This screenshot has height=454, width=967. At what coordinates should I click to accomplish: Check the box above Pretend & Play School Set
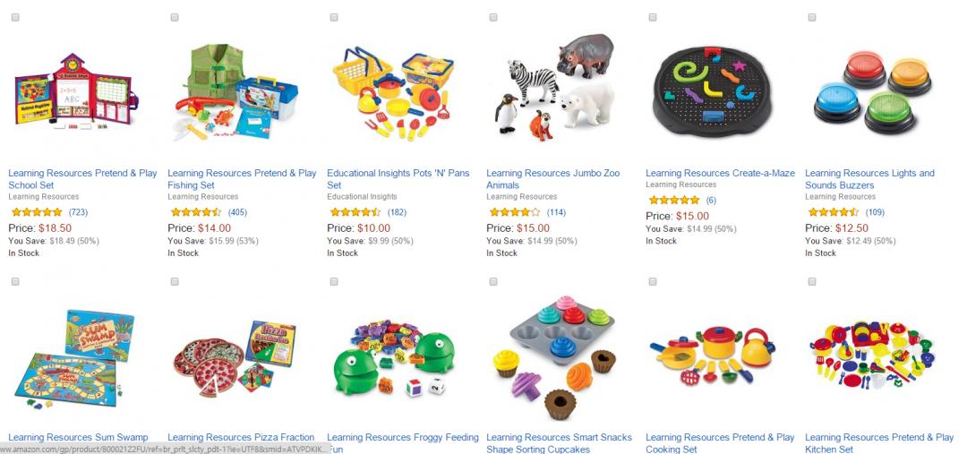[15, 17]
